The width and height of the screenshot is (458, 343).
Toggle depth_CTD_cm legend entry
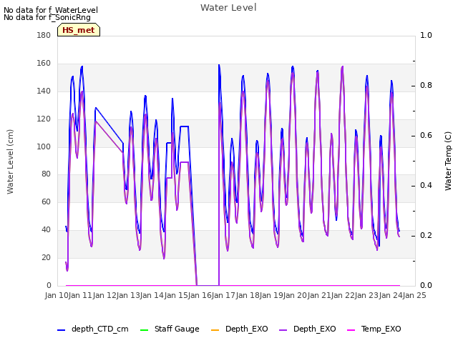(93, 329)
